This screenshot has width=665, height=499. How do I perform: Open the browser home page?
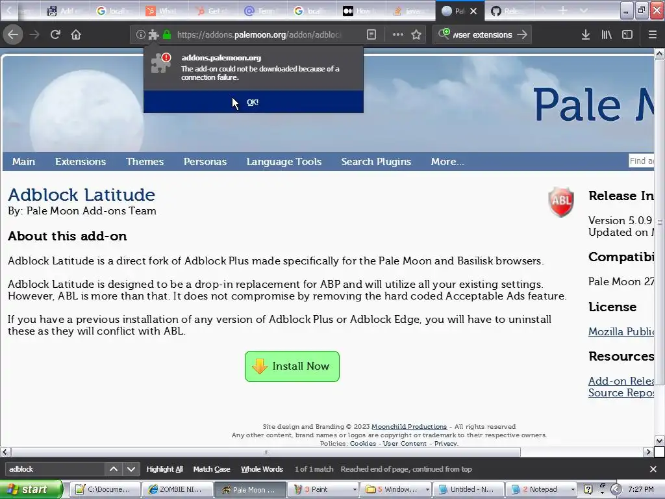pyautogui.click(x=76, y=34)
